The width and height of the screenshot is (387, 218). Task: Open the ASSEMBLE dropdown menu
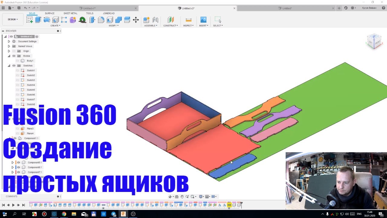point(151,26)
